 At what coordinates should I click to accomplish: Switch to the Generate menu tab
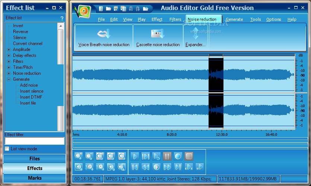pyautogui.click(x=234, y=19)
